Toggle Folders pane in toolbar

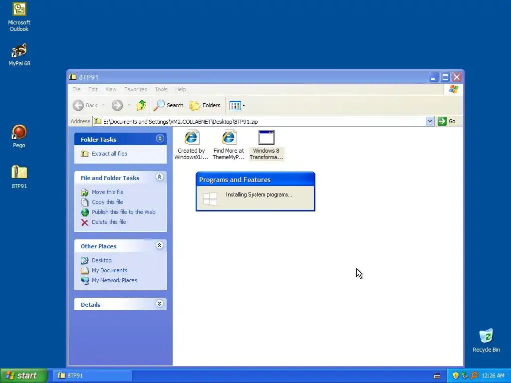[x=205, y=105]
